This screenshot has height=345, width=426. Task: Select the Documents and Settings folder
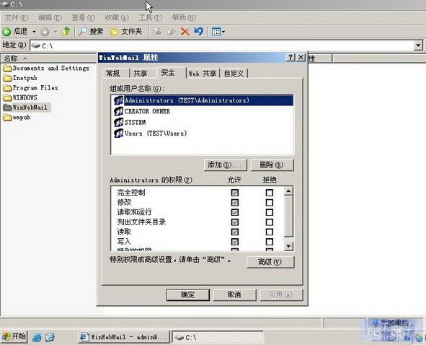[x=46, y=68]
